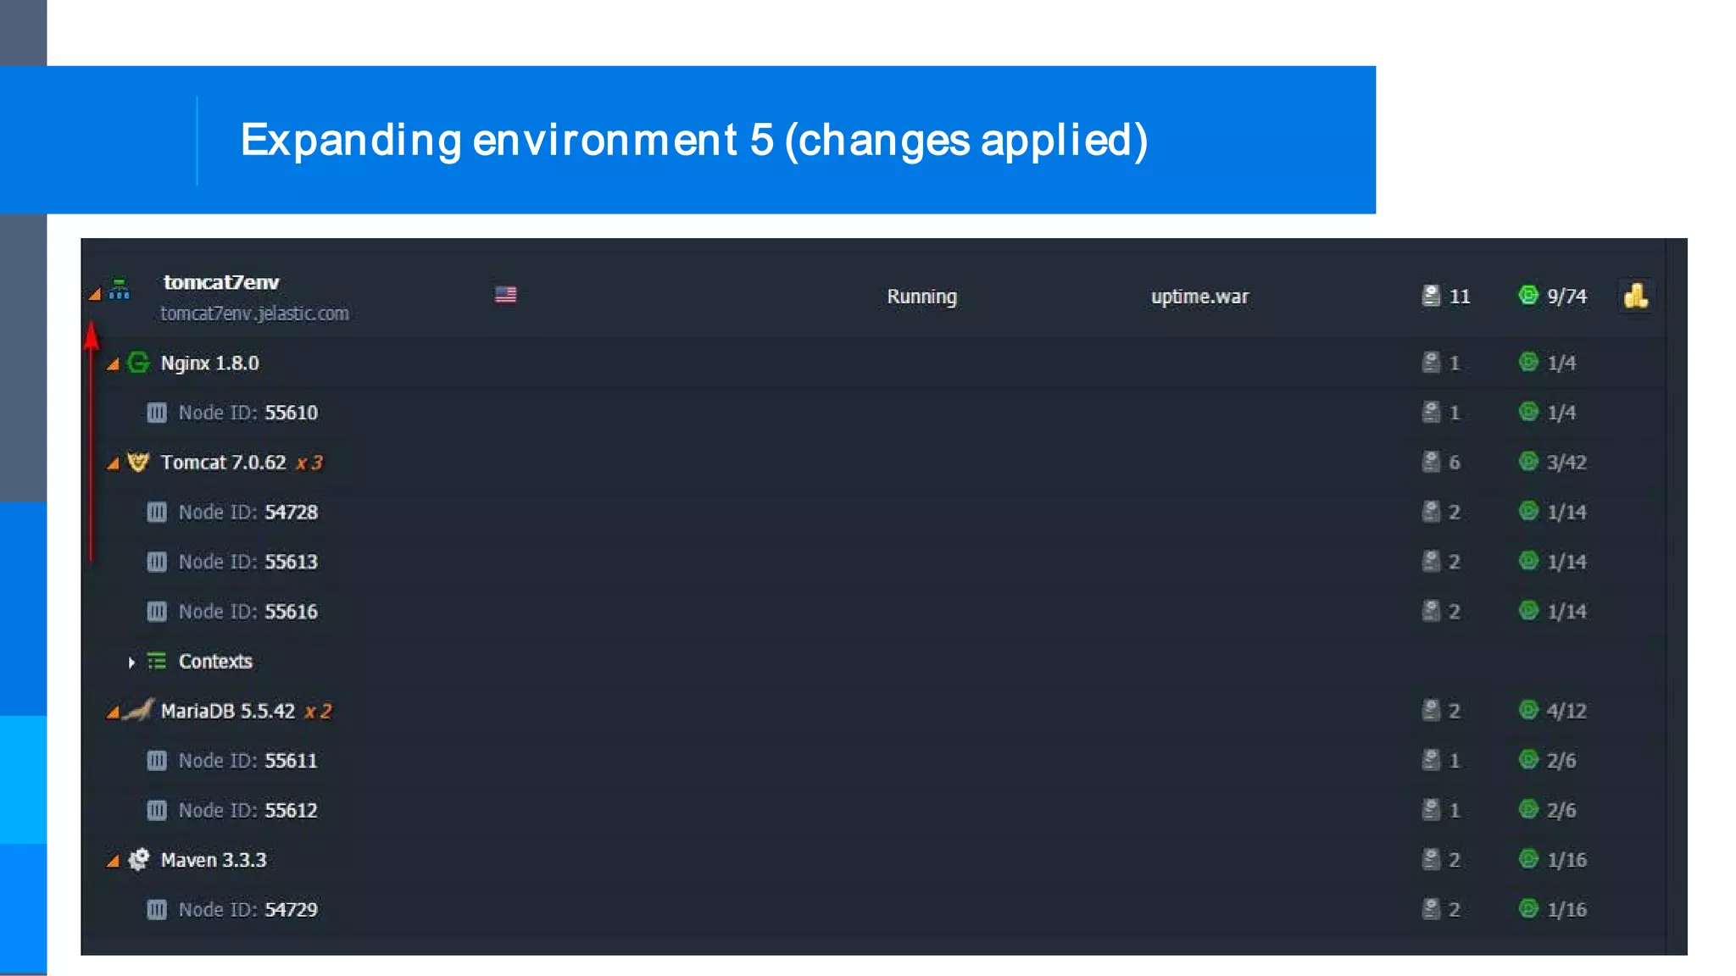Click node icon beside Node ID 55613

coord(157,562)
